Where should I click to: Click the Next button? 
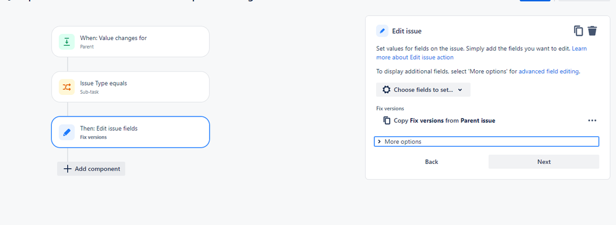pos(544,162)
